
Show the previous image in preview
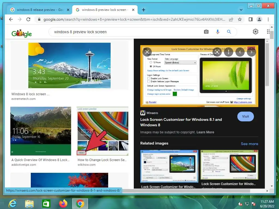click(240, 52)
